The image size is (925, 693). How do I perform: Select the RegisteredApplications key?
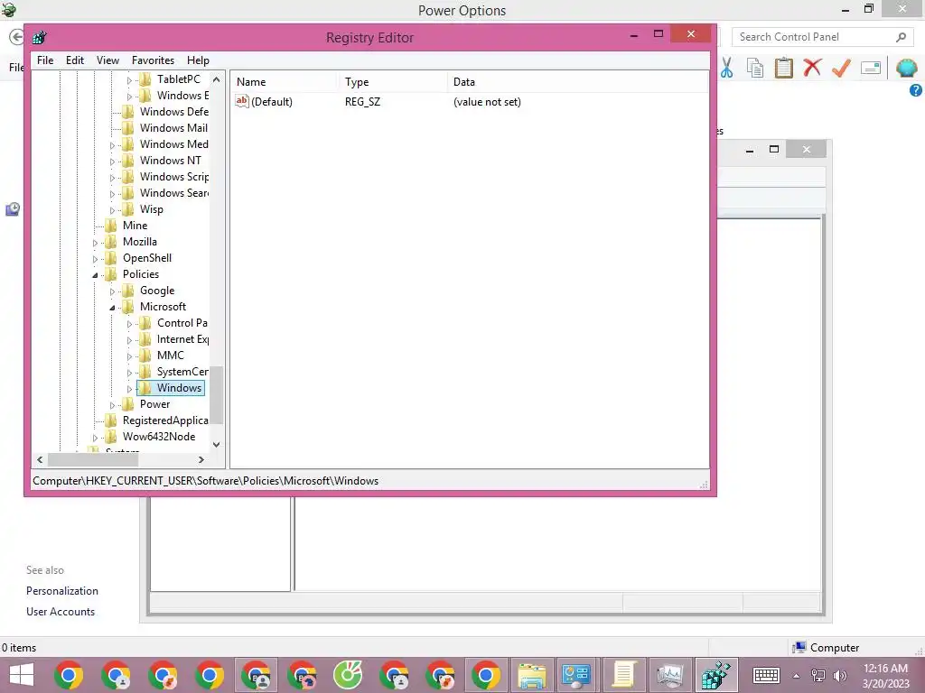click(165, 420)
